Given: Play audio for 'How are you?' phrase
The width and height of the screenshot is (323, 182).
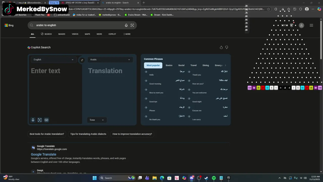Looking at the screenshot, I should point(189,81).
